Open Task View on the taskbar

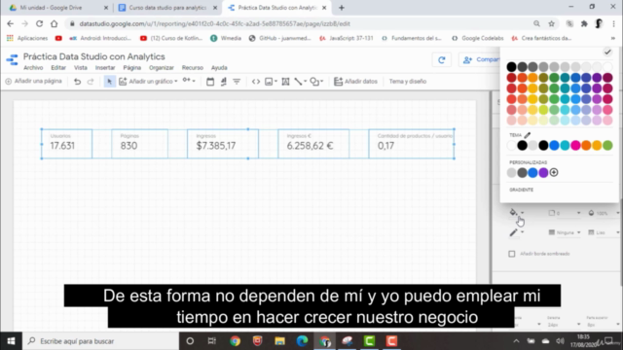click(212, 341)
